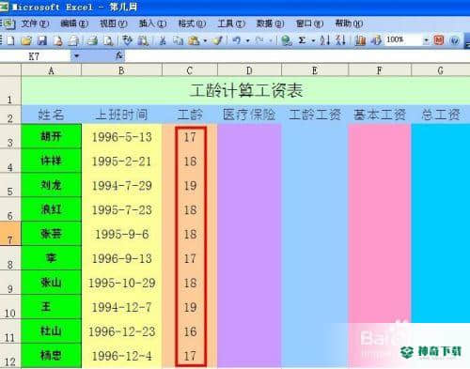
Task: Expand the Name Box dropdown arrow
Action: point(76,56)
